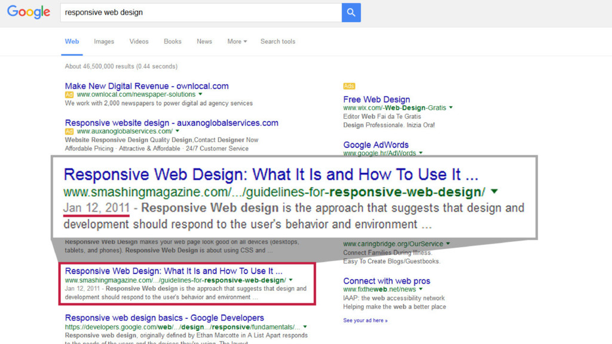Expand arrow beside developers.google.com URL
The width and height of the screenshot is (612, 344).
pos(305,327)
